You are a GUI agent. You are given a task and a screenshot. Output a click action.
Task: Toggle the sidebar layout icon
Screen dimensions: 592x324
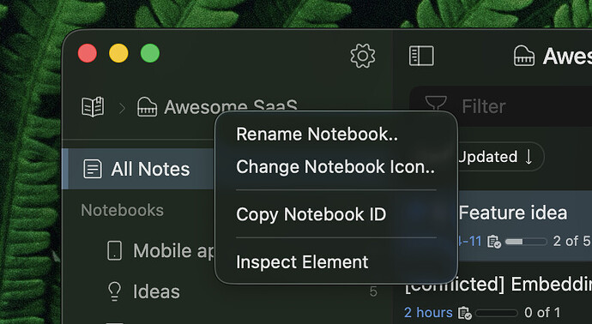tap(421, 56)
